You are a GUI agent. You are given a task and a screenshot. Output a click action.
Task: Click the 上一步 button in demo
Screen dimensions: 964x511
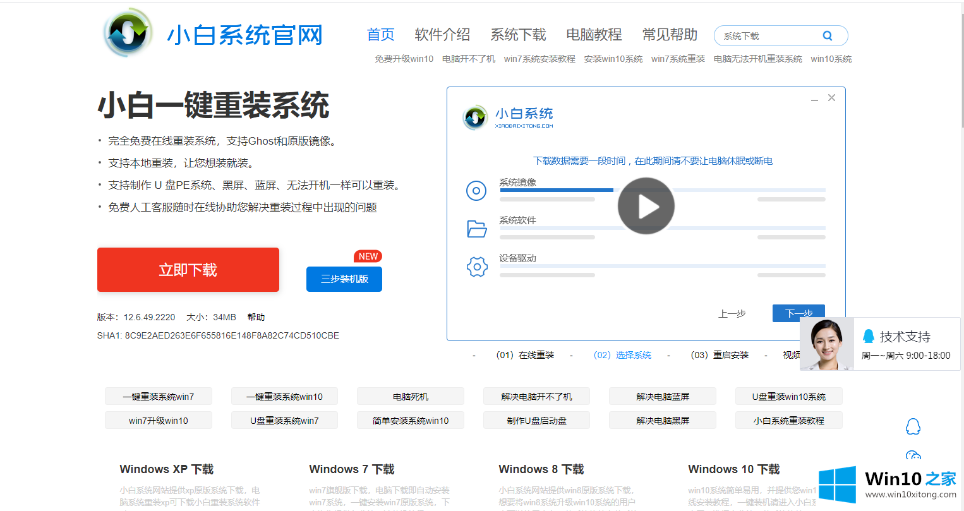point(732,313)
